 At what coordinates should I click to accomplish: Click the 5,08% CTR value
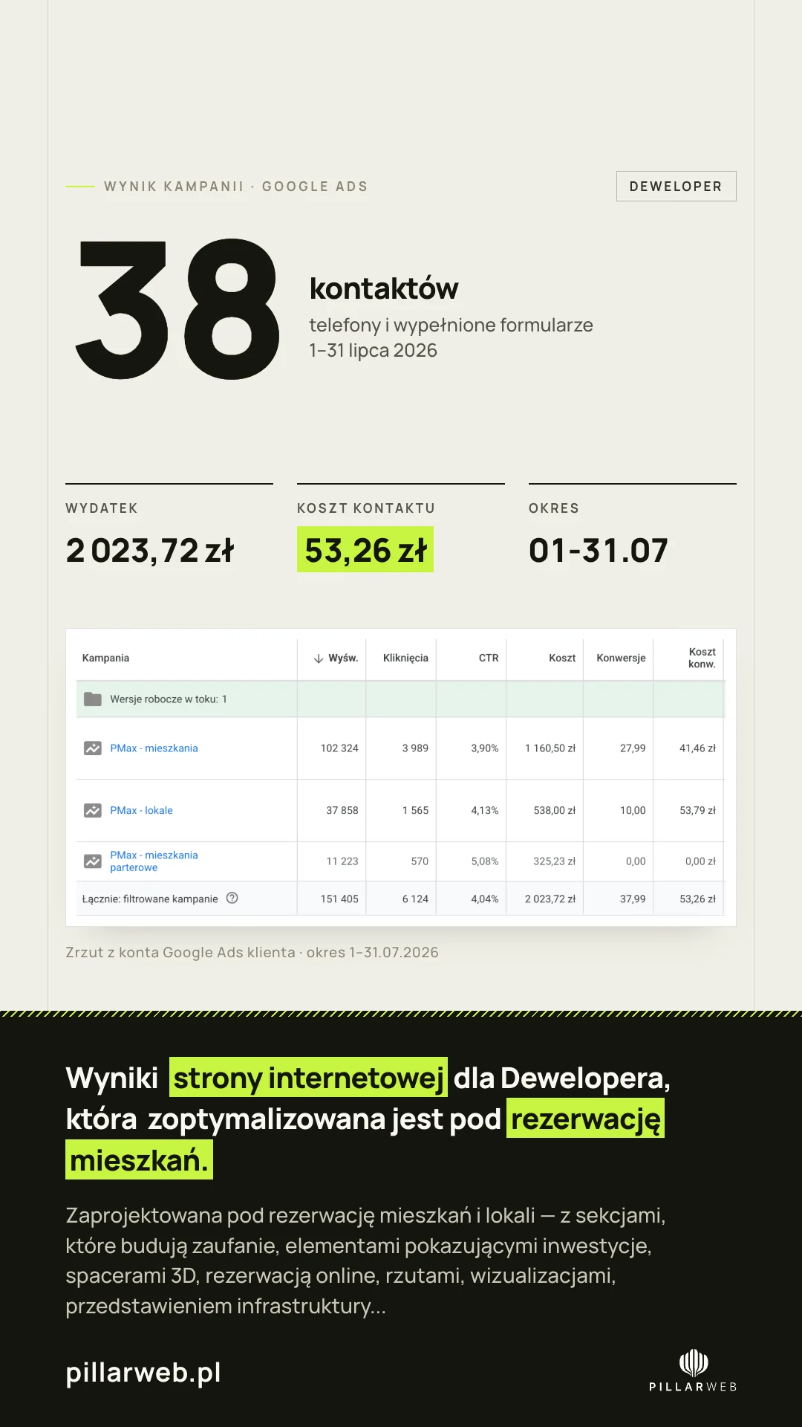485,861
